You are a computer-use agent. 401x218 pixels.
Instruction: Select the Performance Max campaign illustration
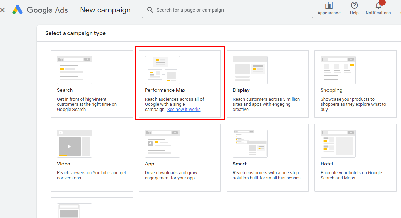pyautogui.click(x=162, y=70)
